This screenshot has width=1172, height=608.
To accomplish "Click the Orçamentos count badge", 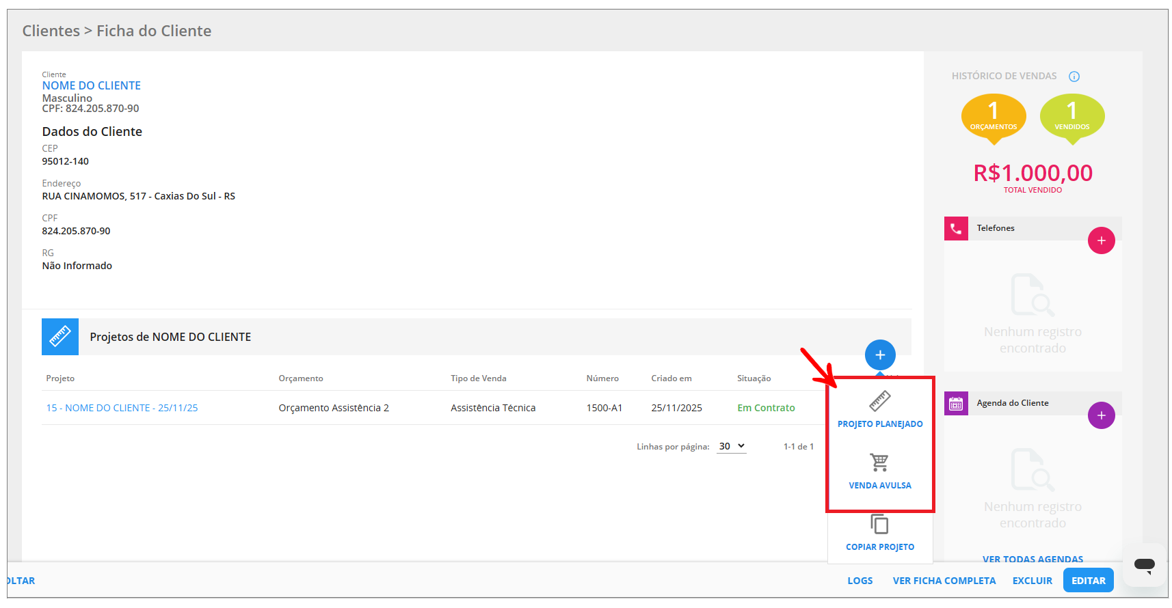I will tap(994, 118).
